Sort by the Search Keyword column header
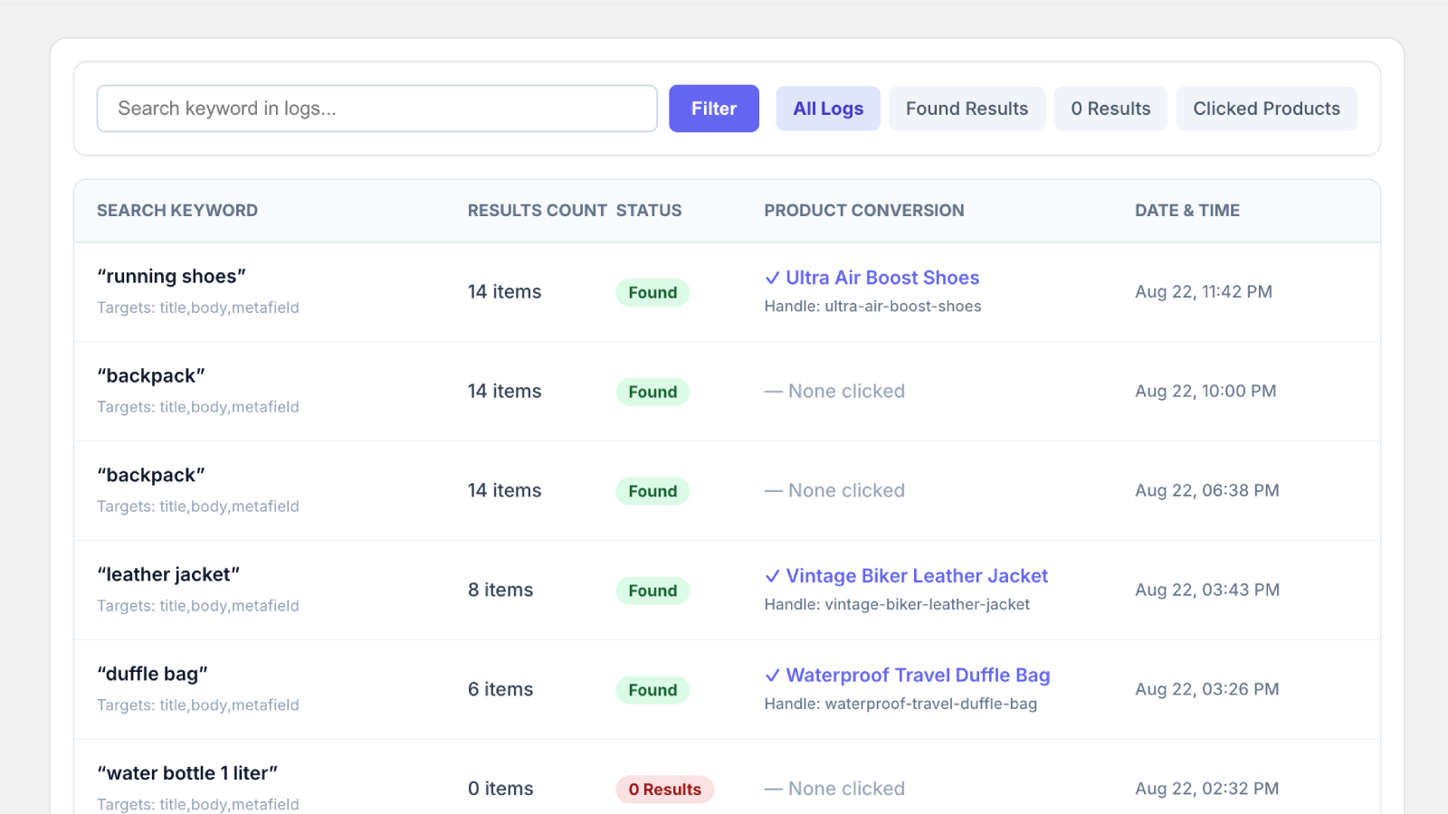1448x814 pixels. (x=177, y=211)
